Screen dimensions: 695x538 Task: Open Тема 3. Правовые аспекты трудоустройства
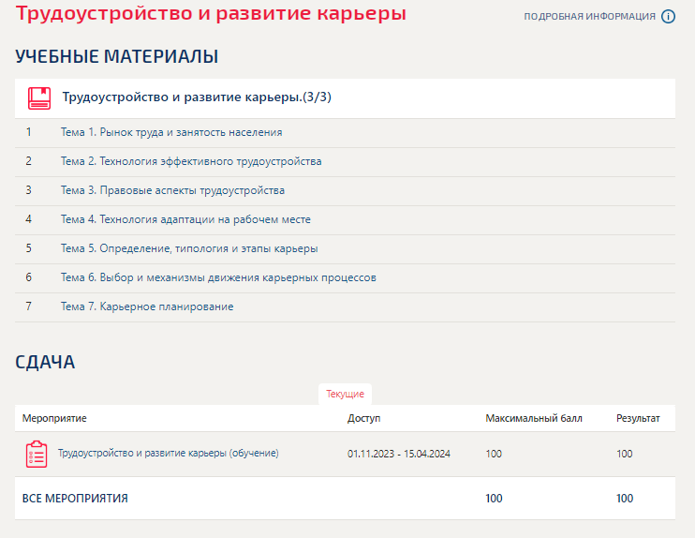(x=172, y=190)
